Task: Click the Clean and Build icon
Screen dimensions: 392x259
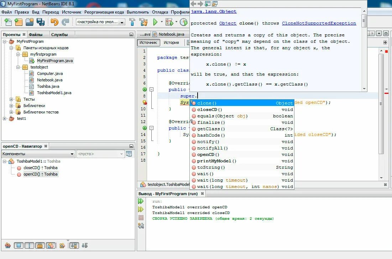Action: tap(143, 22)
